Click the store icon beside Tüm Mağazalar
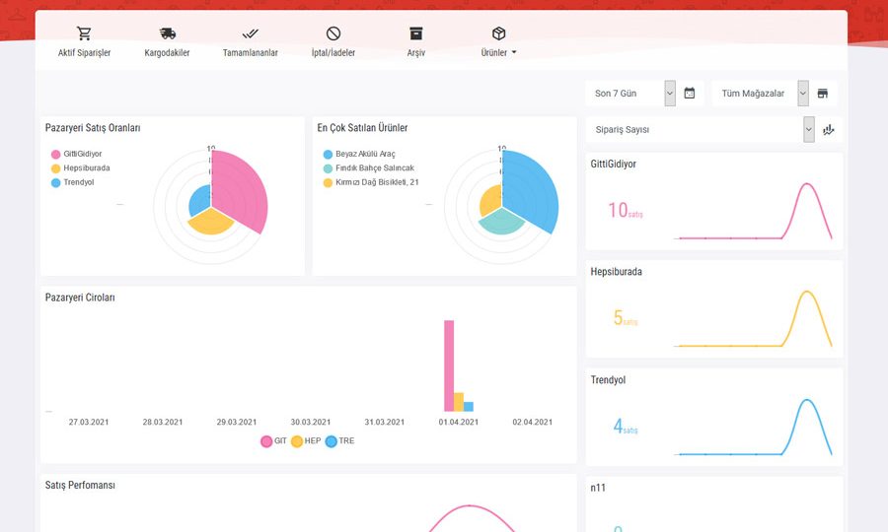888x532 pixels. point(823,94)
